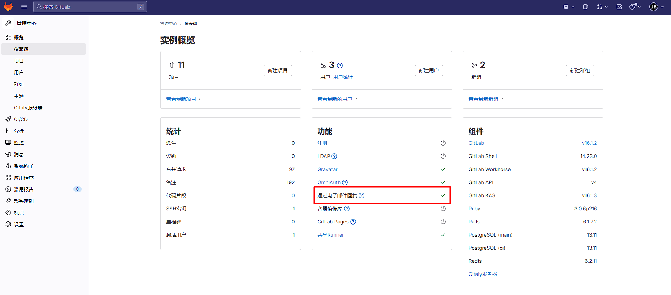
Task: Click help icon next to user count 3
Action: pos(340,66)
